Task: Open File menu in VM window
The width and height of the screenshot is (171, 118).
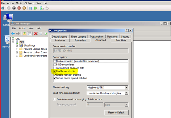Action: pos(3,3)
